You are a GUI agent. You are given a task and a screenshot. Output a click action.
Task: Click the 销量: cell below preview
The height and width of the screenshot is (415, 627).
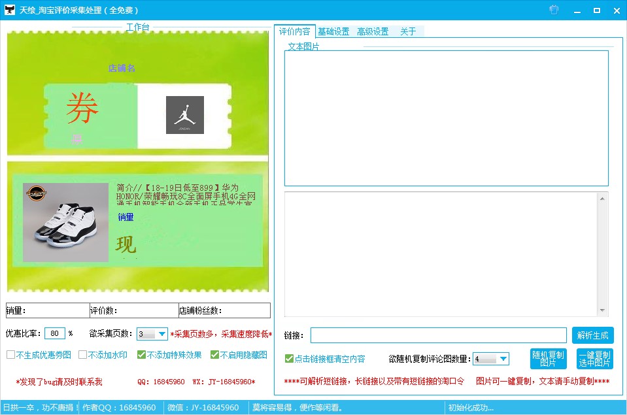coord(48,310)
